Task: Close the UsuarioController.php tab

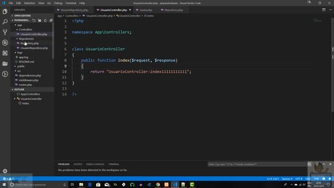Action: (x=130, y=10)
